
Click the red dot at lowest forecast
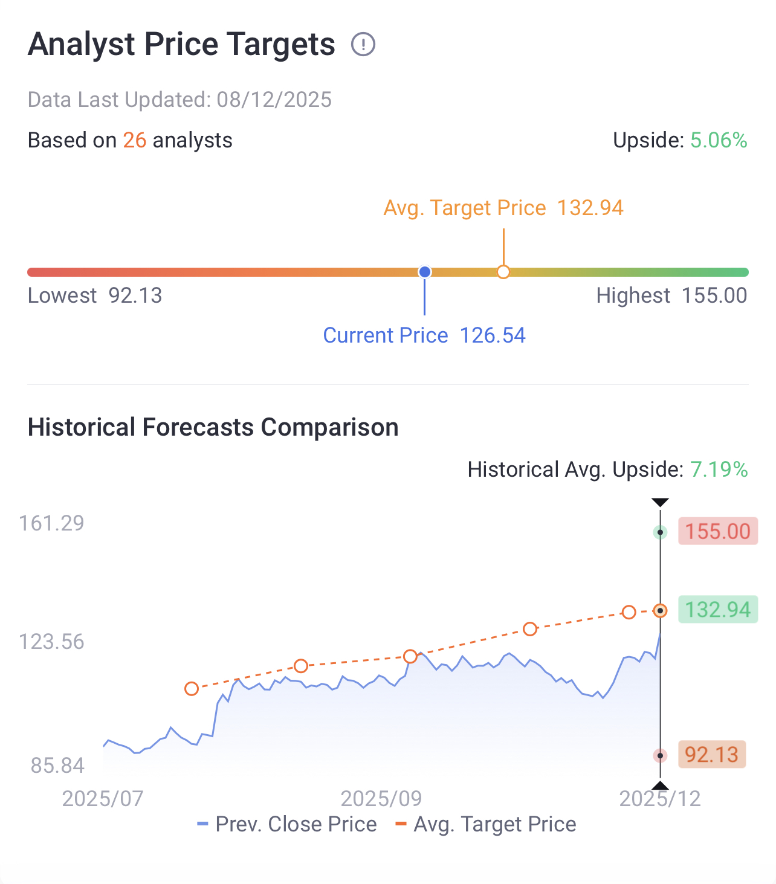click(x=660, y=755)
